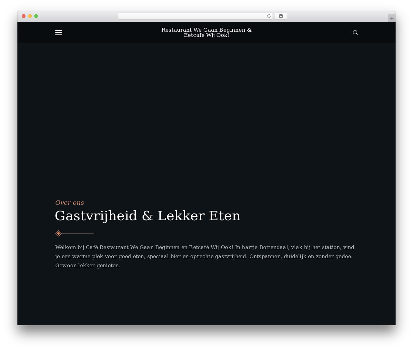
Task: Select the 'Over ons' subtitle text
Action: point(69,202)
